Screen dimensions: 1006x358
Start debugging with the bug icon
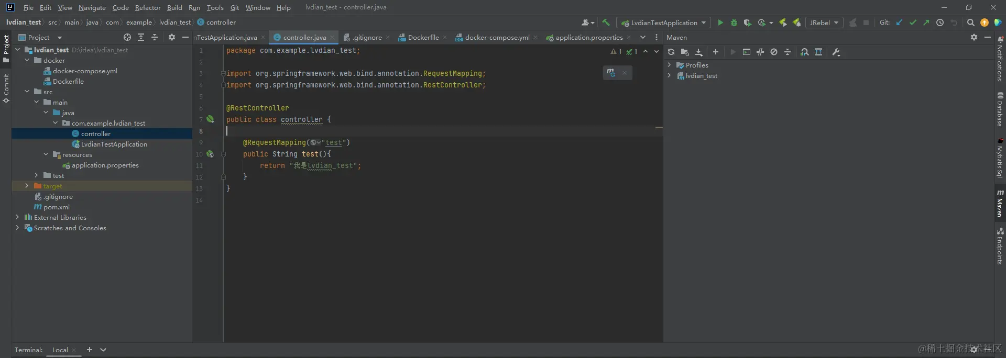click(734, 23)
